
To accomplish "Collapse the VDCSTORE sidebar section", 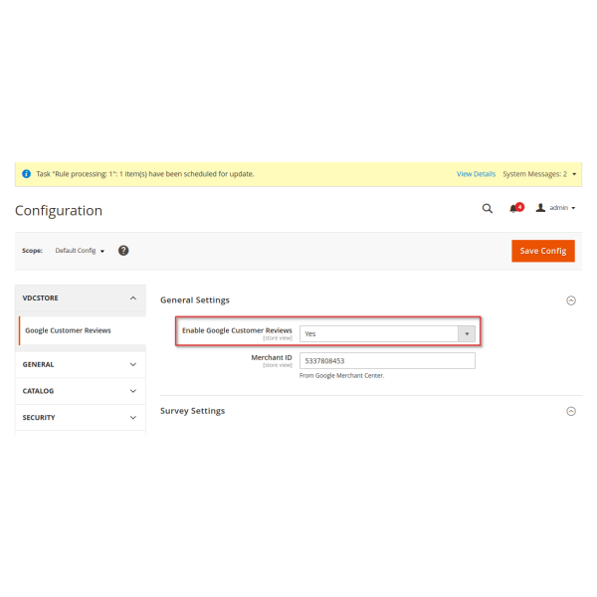I will [x=133, y=298].
